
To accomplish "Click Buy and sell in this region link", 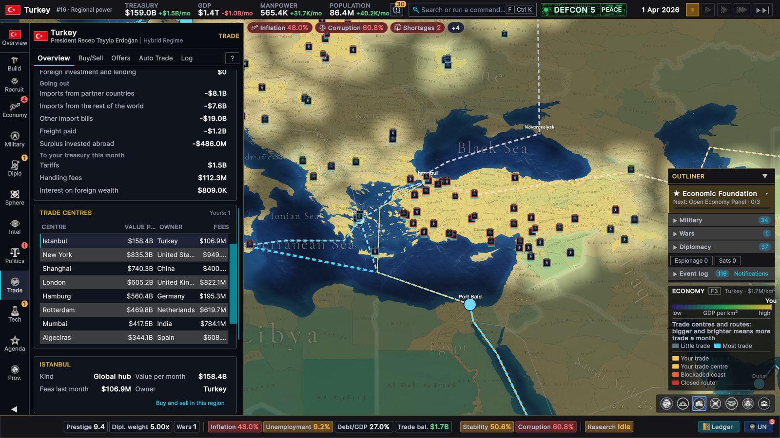I will click(x=190, y=403).
